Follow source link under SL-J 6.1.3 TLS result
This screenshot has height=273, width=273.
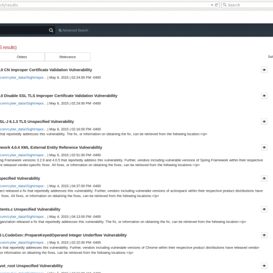pos(23,129)
